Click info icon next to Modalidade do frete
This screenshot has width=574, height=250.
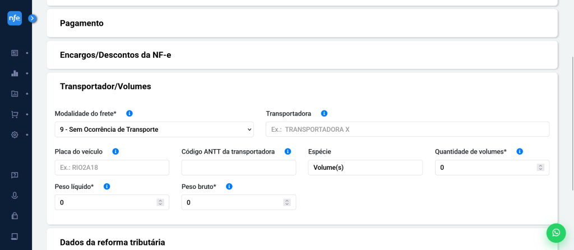pos(129,114)
